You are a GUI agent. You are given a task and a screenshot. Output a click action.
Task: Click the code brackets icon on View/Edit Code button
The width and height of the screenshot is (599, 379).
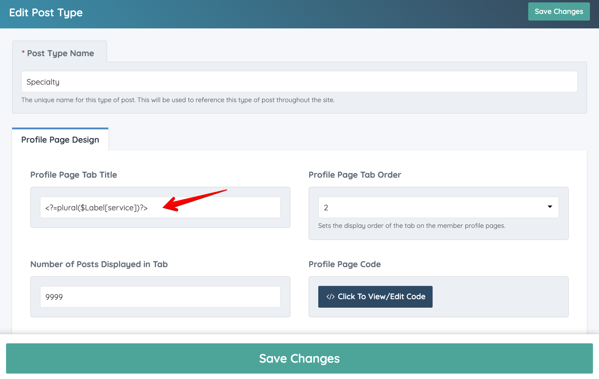(330, 297)
